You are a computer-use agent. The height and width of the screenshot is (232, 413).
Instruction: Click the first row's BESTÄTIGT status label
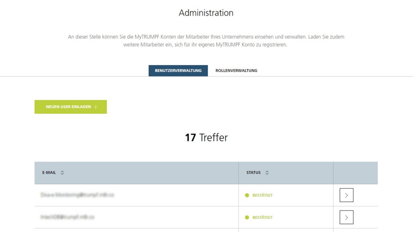(262, 195)
